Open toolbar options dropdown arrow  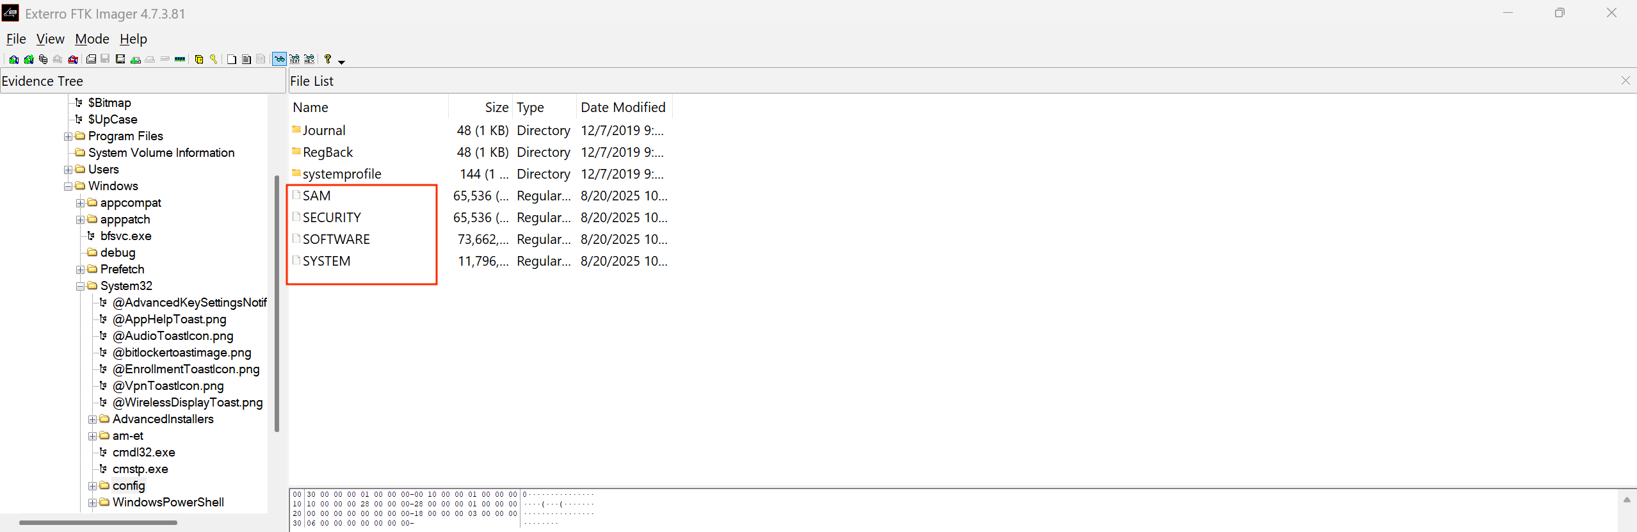pos(341,62)
